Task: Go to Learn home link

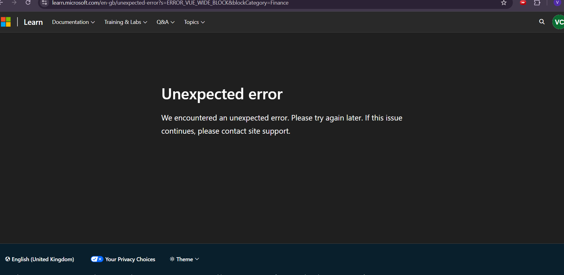Action: (33, 22)
